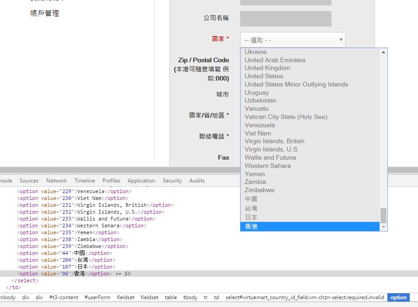The height and width of the screenshot is (307, 418).
Task: Pick Zimbabwe in the dropdown list
Action: (310, 190)
